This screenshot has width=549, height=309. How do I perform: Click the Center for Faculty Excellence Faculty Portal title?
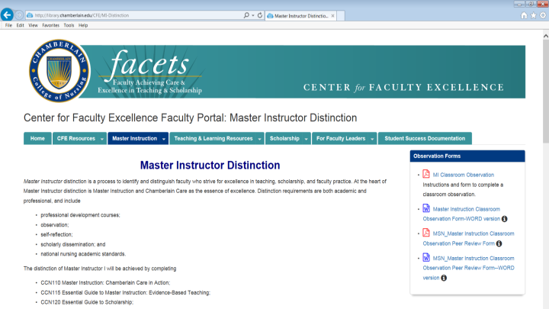190,117
